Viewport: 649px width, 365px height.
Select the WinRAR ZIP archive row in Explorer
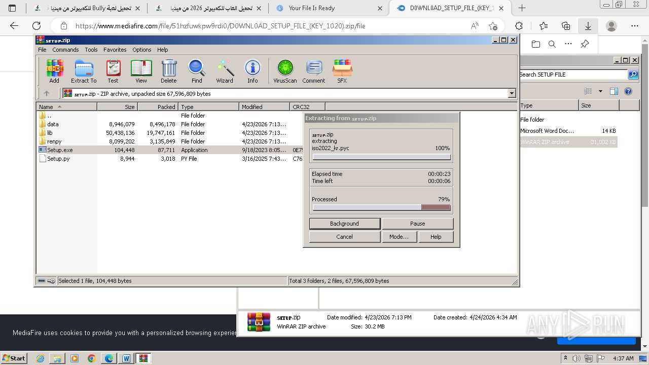568,142
